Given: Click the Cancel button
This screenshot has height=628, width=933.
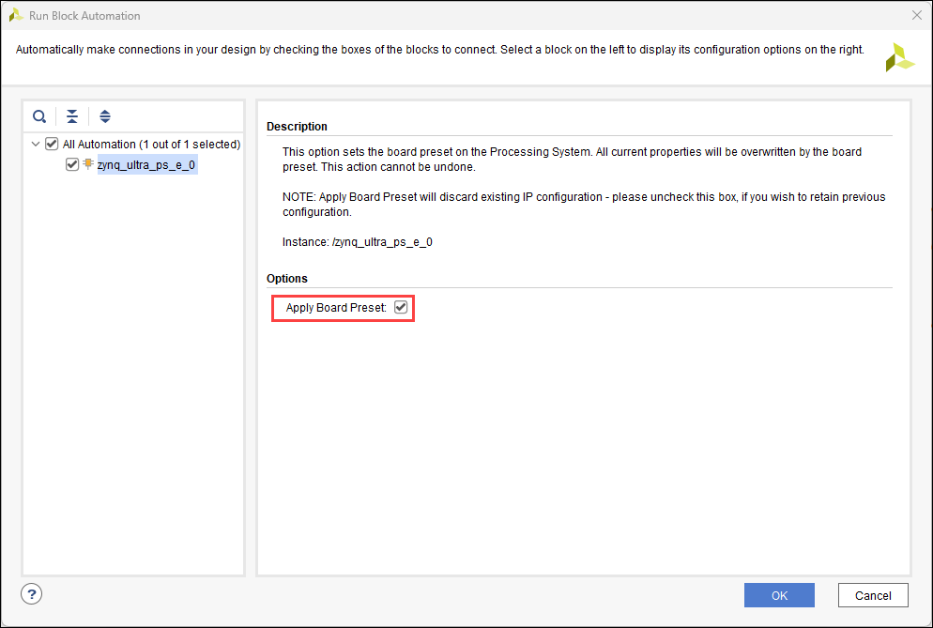Looking at the screenshot, I should point(873,595).
